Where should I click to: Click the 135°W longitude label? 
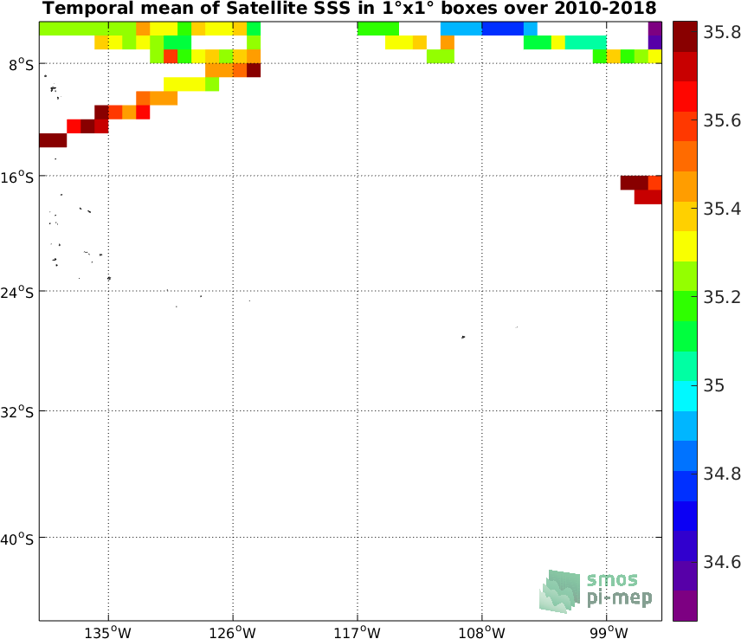pyautogui.click(x=108, y=632)
